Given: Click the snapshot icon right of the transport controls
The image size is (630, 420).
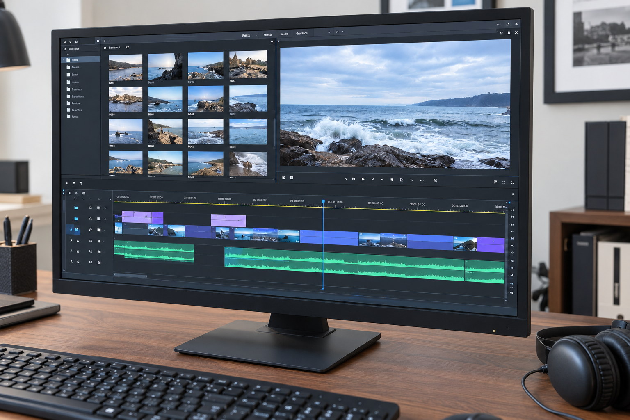Looking at the screenshot, I should pyautogui.click(x=435, y=180).
